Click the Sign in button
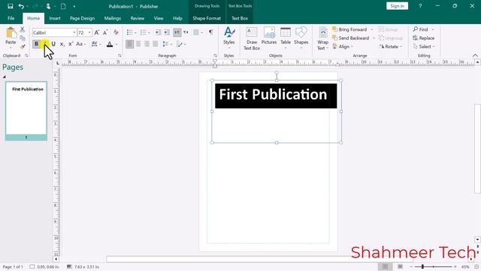This screenshot has height=271, width=481. coord(398,6)
